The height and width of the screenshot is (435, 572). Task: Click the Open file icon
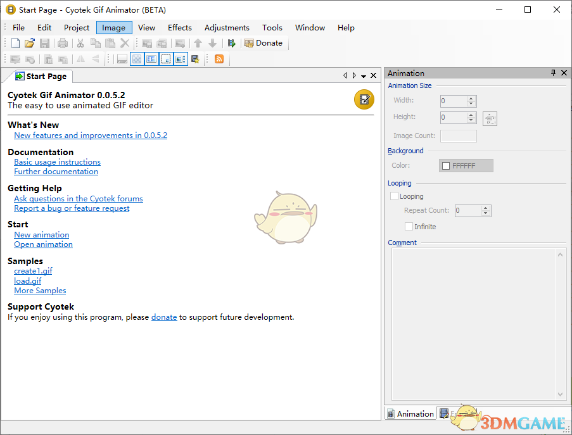pyautogui.click(x=29, y=42)
